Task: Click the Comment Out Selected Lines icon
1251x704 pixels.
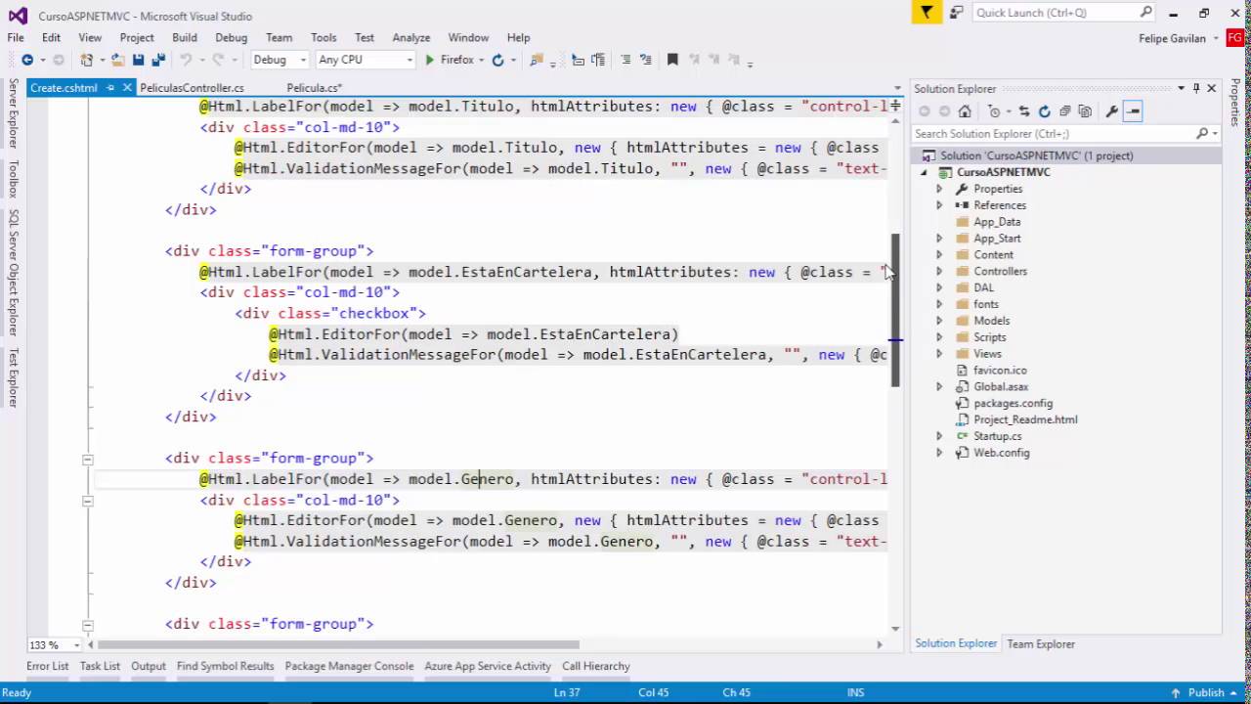Action: pyautogui.click(x=625, y=60)
